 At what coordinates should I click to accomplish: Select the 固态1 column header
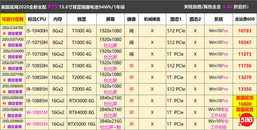(176, 19)
